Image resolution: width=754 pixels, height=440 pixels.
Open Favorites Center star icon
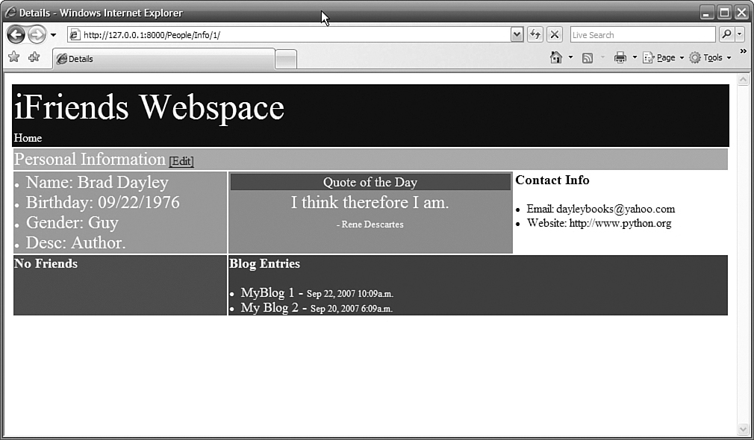tap(13, 57)
